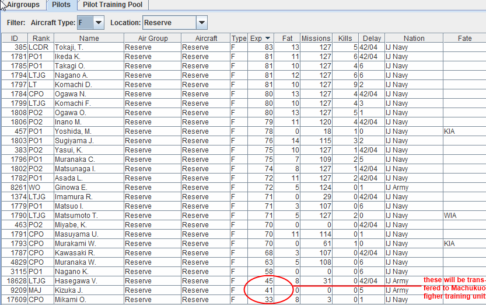Sort by the Aircraft column header
This screenshot has width=486, height=305.
tap(206, 38)
